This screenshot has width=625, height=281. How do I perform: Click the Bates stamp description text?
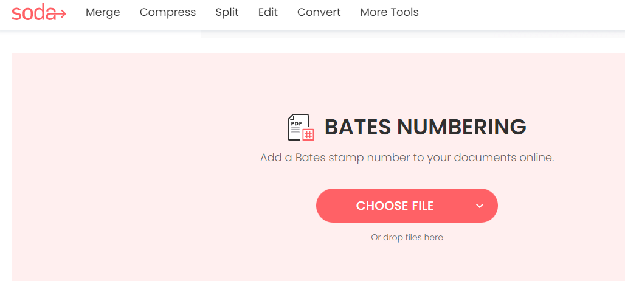pos(407,158)
